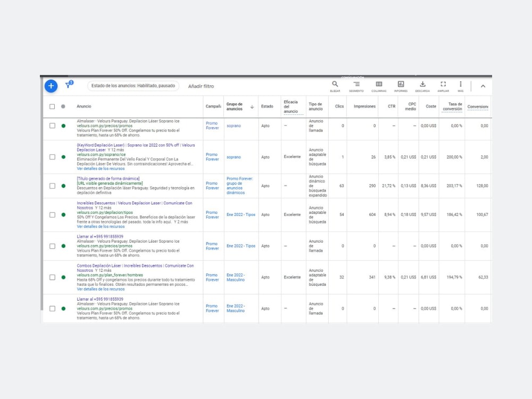
Task: Sort by the Campaña column header
Action: [x=213, y=106]
